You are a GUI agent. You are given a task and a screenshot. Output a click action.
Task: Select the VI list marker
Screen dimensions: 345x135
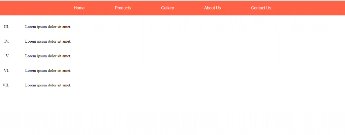[x=7, y=71]
